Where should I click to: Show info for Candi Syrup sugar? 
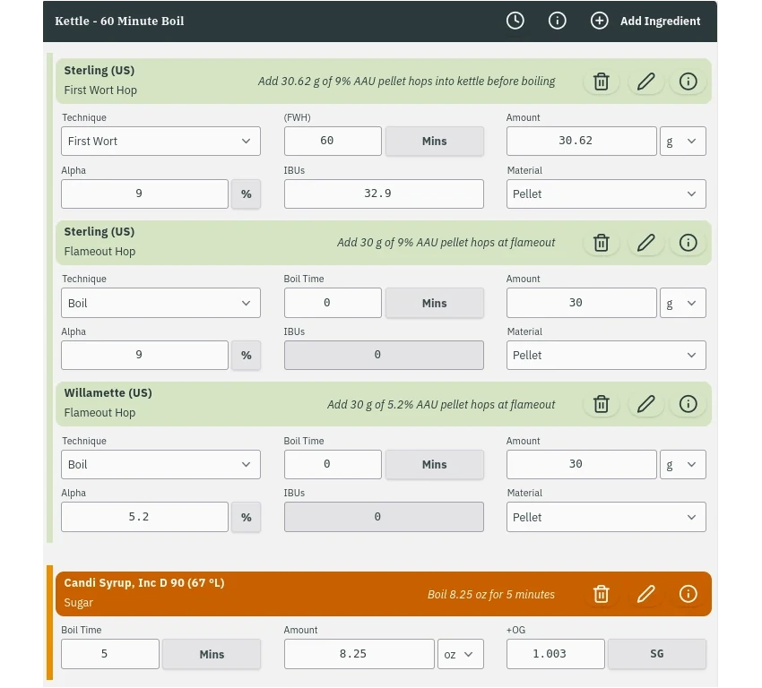tap(688, 594)
